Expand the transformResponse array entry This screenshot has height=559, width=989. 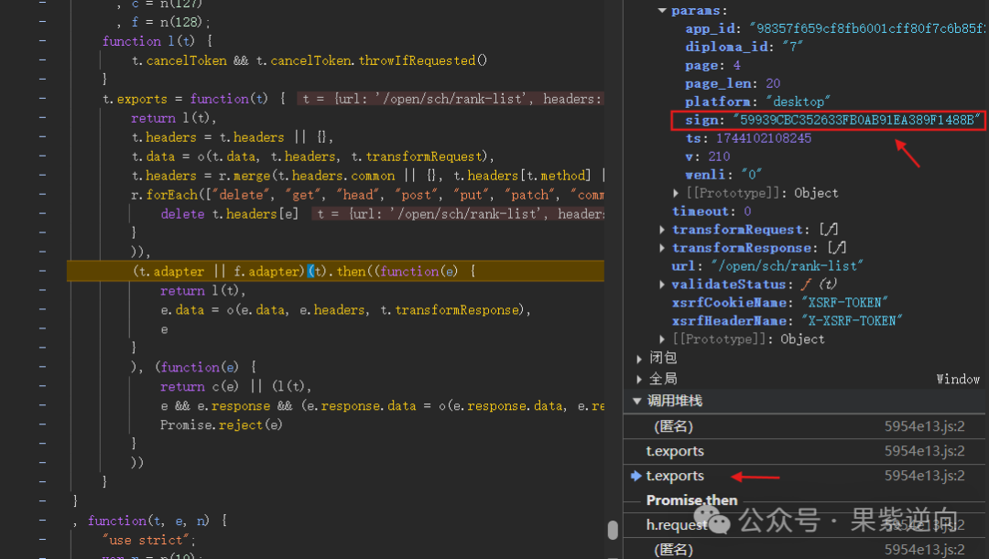click(x=662, y=248)
